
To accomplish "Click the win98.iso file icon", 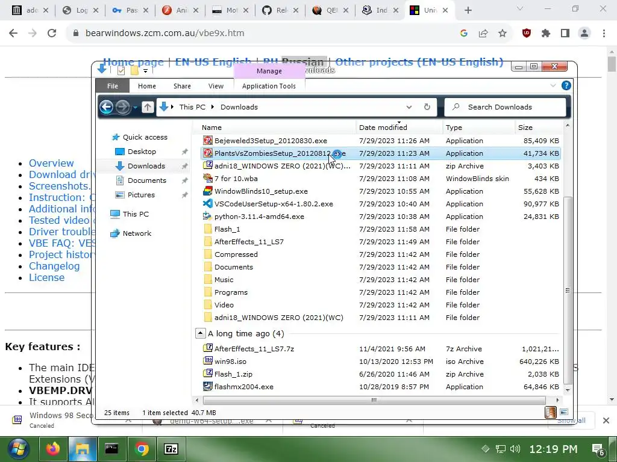I will (207, 361).
